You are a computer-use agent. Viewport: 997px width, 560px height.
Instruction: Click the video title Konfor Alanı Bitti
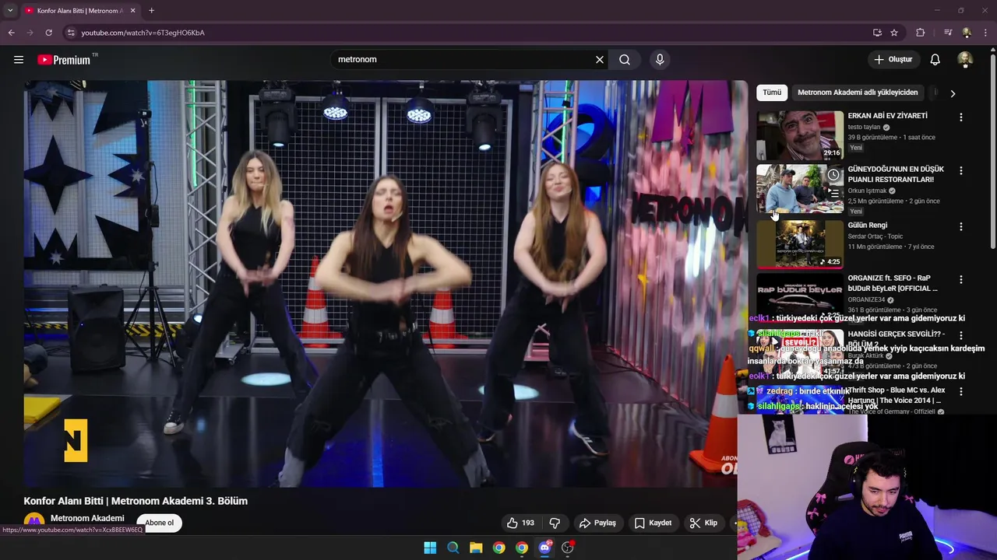coord(136,501)
